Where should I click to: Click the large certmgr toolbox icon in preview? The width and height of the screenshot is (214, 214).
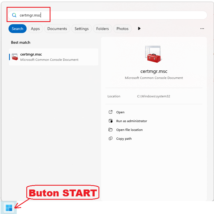pos(153,54)
